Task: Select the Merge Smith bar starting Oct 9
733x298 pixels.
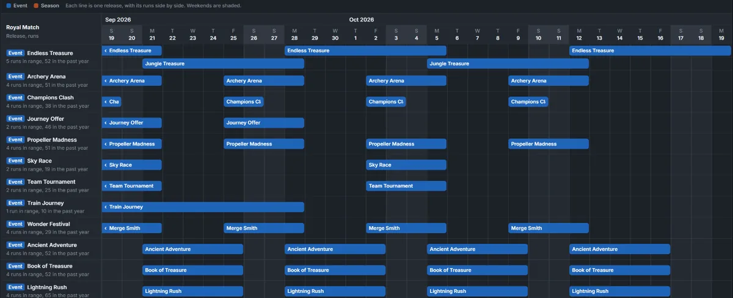Action: coord(549,228)
